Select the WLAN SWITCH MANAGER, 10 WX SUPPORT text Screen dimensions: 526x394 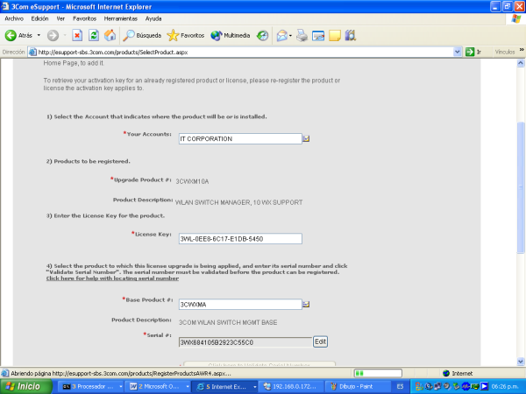point(238,202)
